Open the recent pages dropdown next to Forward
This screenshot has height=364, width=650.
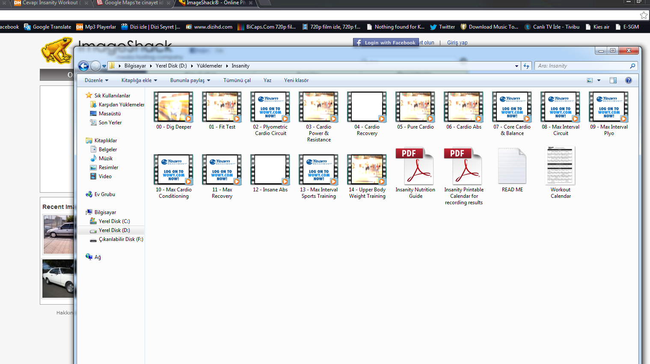click(x=104, y=66)
